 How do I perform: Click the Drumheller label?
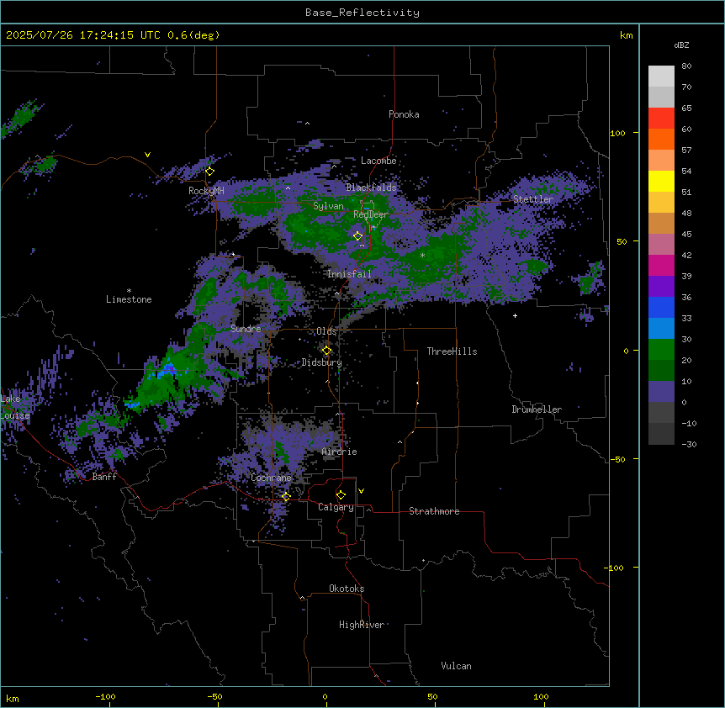537,409
